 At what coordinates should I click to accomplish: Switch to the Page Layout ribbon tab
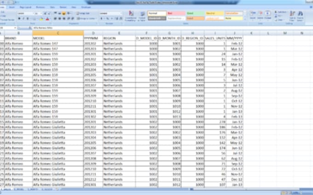[x=25, y=7]
